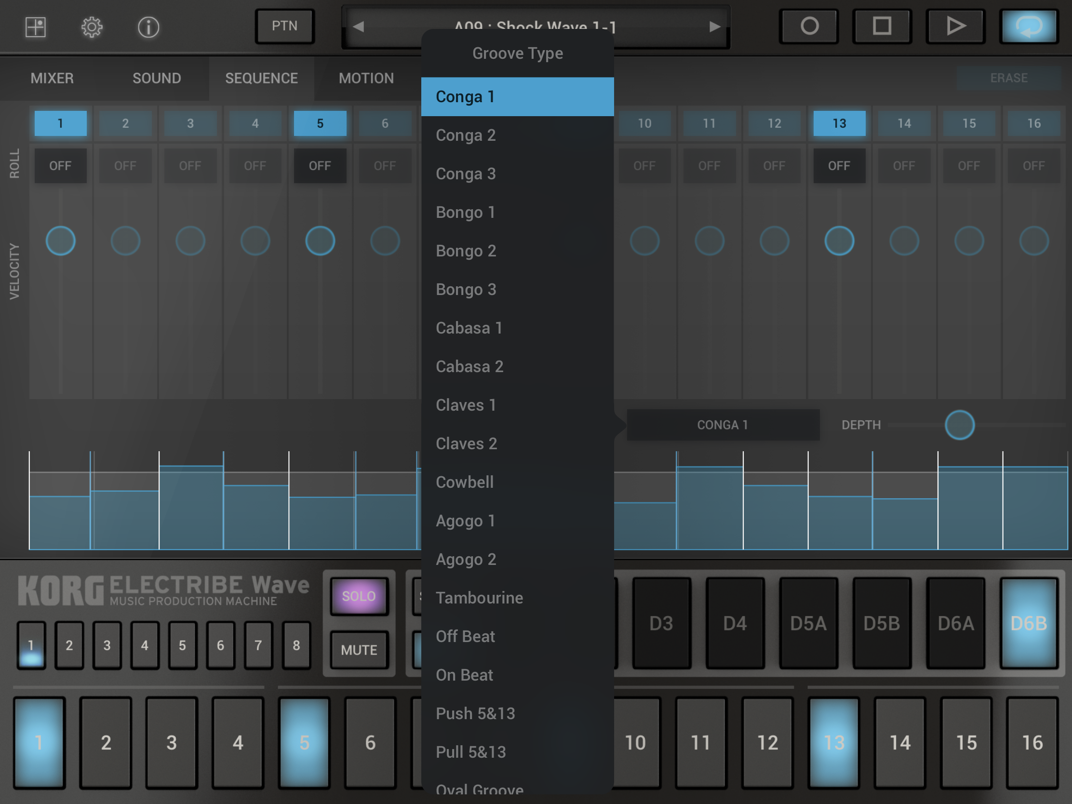Pick the Agogo 1 groove type
Viewport: 1072px width, 804px height.
pyautogui.click(x=517, y=521)
